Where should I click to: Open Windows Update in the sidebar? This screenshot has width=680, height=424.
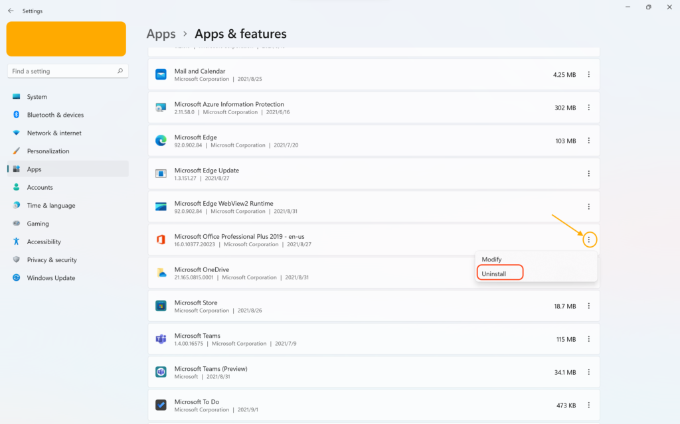(50, 278)
